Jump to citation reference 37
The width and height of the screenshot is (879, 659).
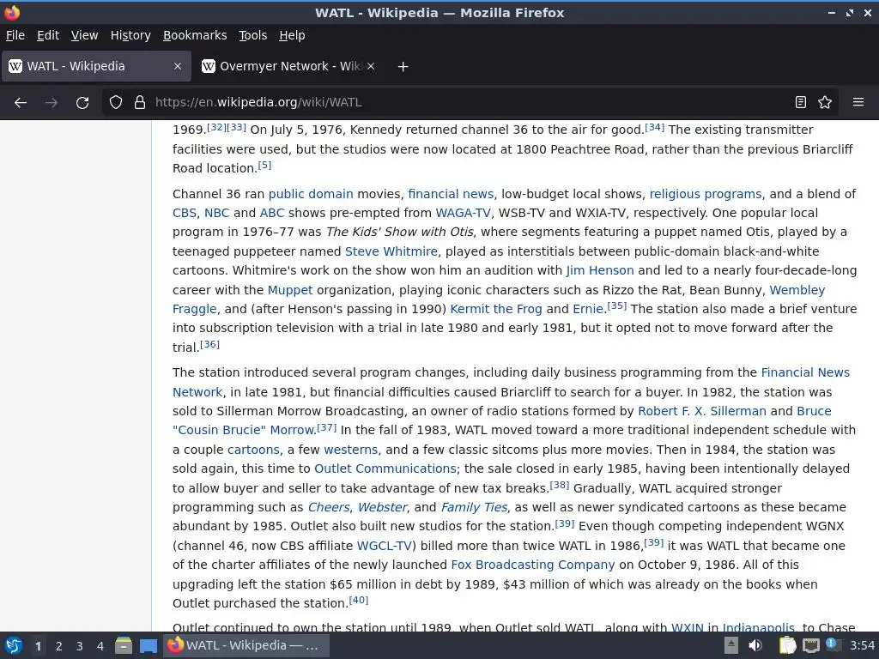(327, 427)
